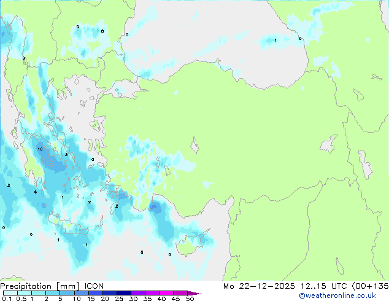Click the 5–10 mm legend color swatch

tap(67, 293)
